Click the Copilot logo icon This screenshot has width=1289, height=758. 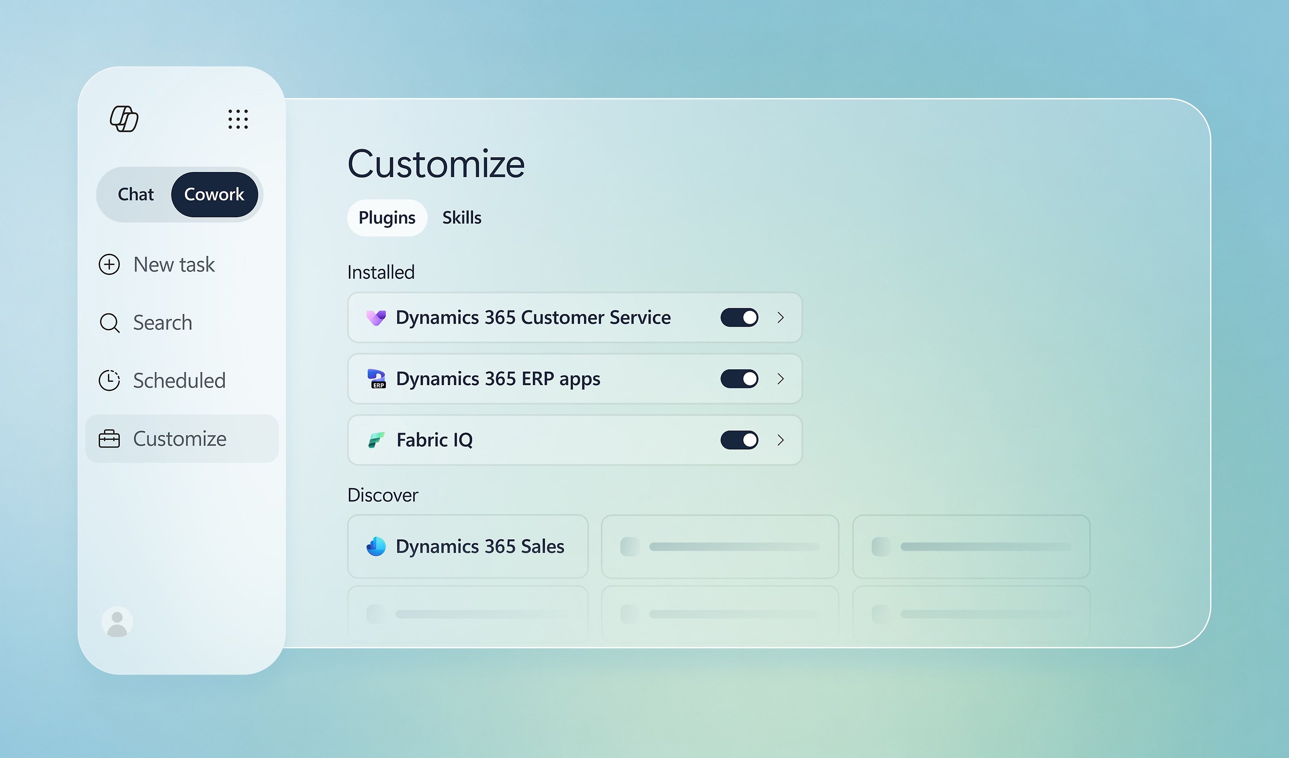pyautogui.click(x=124, y=119)
